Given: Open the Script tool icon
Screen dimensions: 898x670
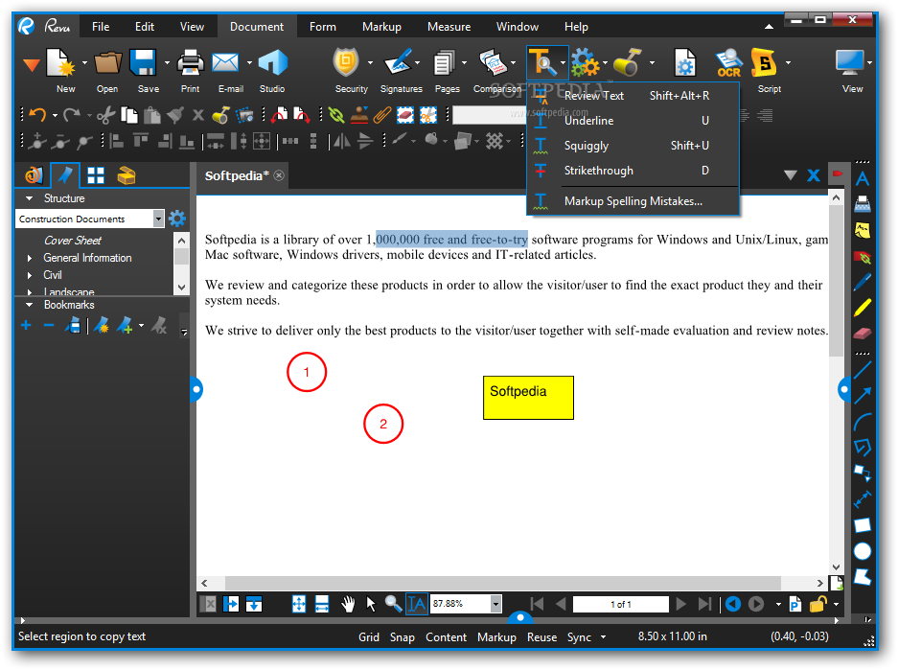Looking at the screenshot, I should coord(765,63).
